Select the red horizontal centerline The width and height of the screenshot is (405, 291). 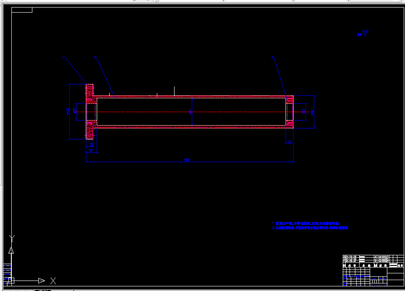point(193,112)
